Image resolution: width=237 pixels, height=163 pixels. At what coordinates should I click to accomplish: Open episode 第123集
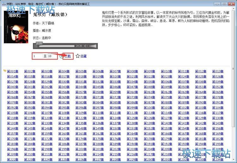[x=98, y=118]
